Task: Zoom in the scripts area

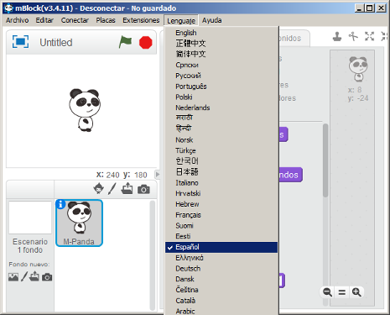Action: (356, 292)
